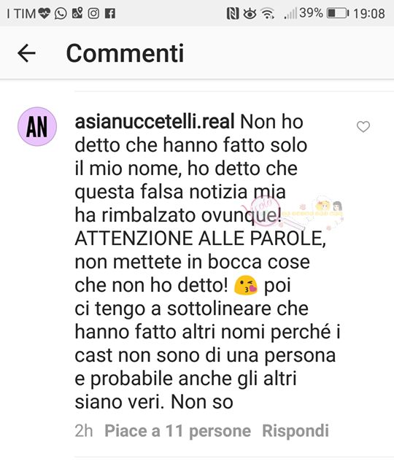Tap the battery indicator icon
Screen dimensions: 394x461
point(338,13)
